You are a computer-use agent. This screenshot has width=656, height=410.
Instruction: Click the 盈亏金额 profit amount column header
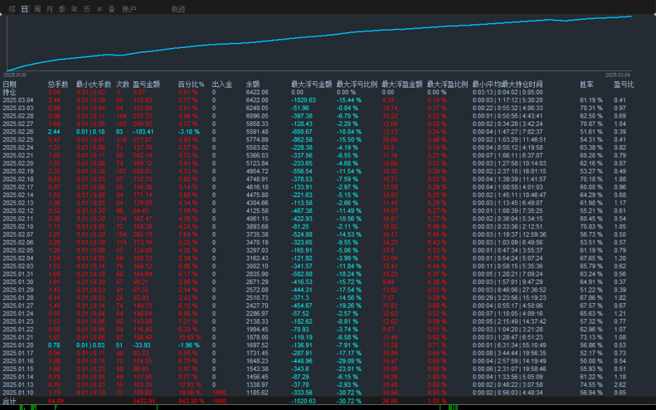(x=146, y=83)
